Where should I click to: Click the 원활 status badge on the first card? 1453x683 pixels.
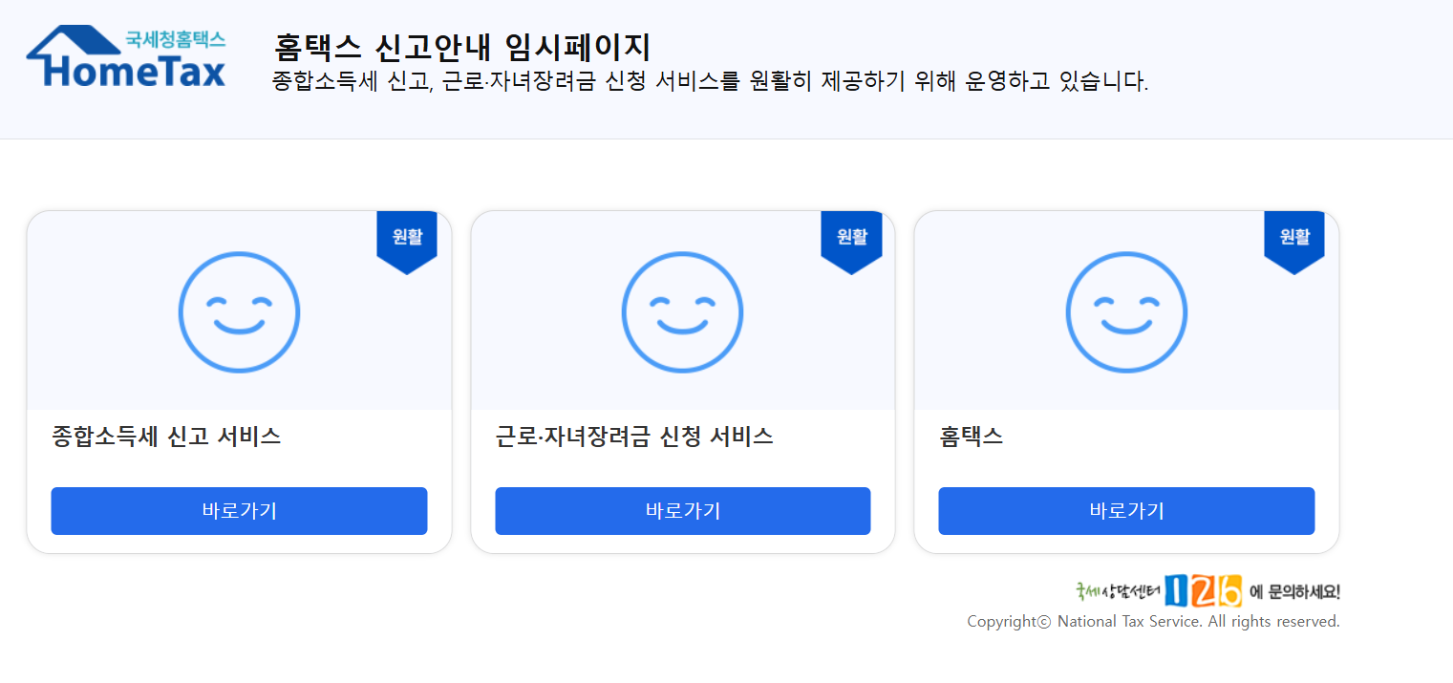[x=407, y=237]
